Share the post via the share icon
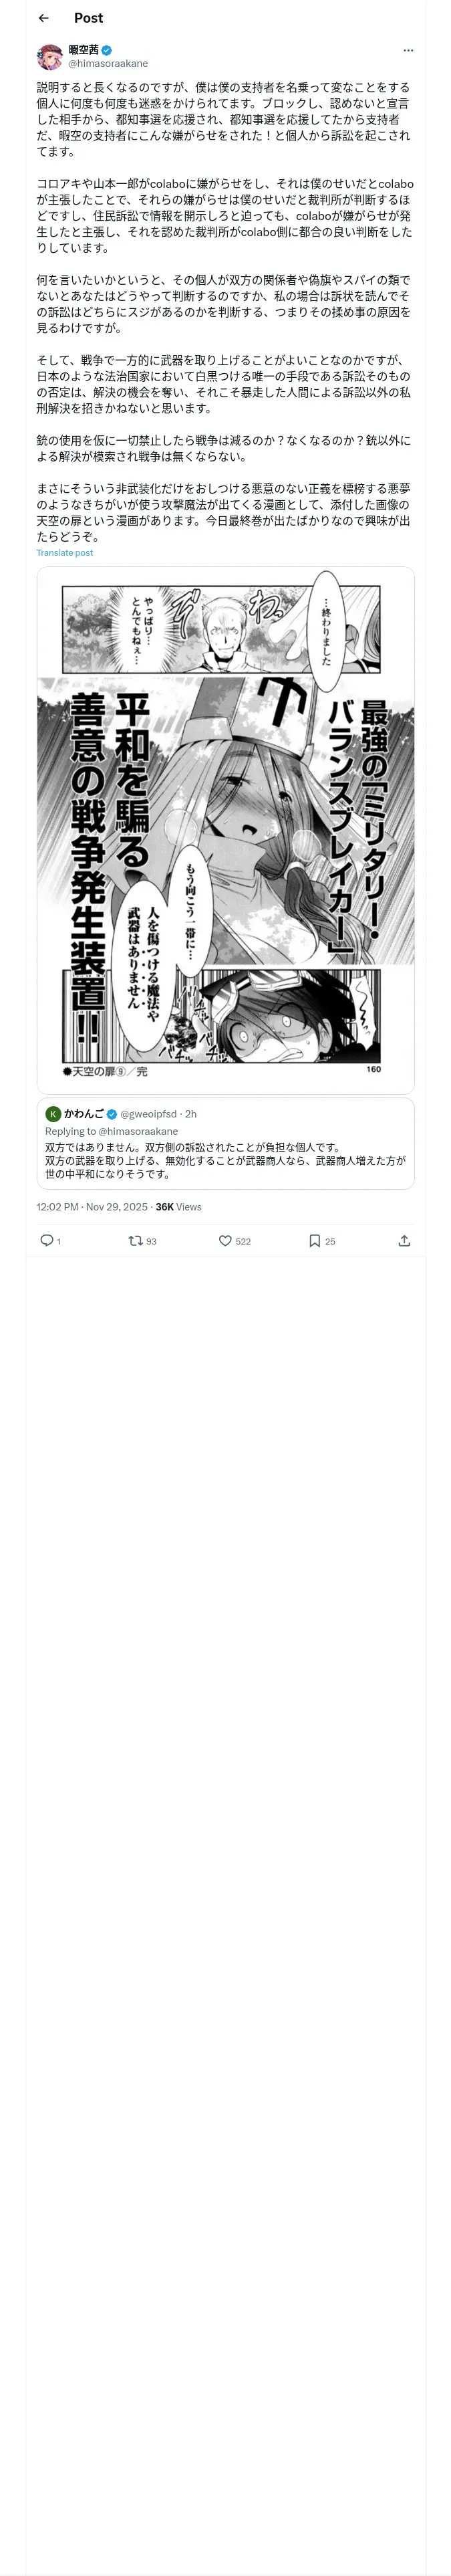The width and height of the screenshot is (451, 2576). (404, 1240)
